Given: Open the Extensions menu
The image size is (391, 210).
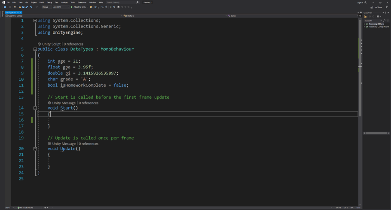Looking at the screenshot, I should coord(82,2).
